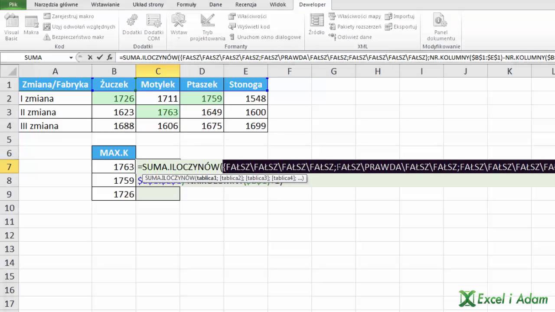Image resolution: width=555 pixels, height=312 pixels.
Task: Click the Select All corner button
Action: pos(9,71)
